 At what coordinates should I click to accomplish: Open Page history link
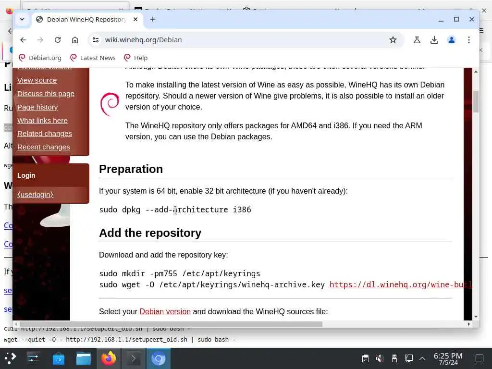pyautogui.click(x=37, y=107)
